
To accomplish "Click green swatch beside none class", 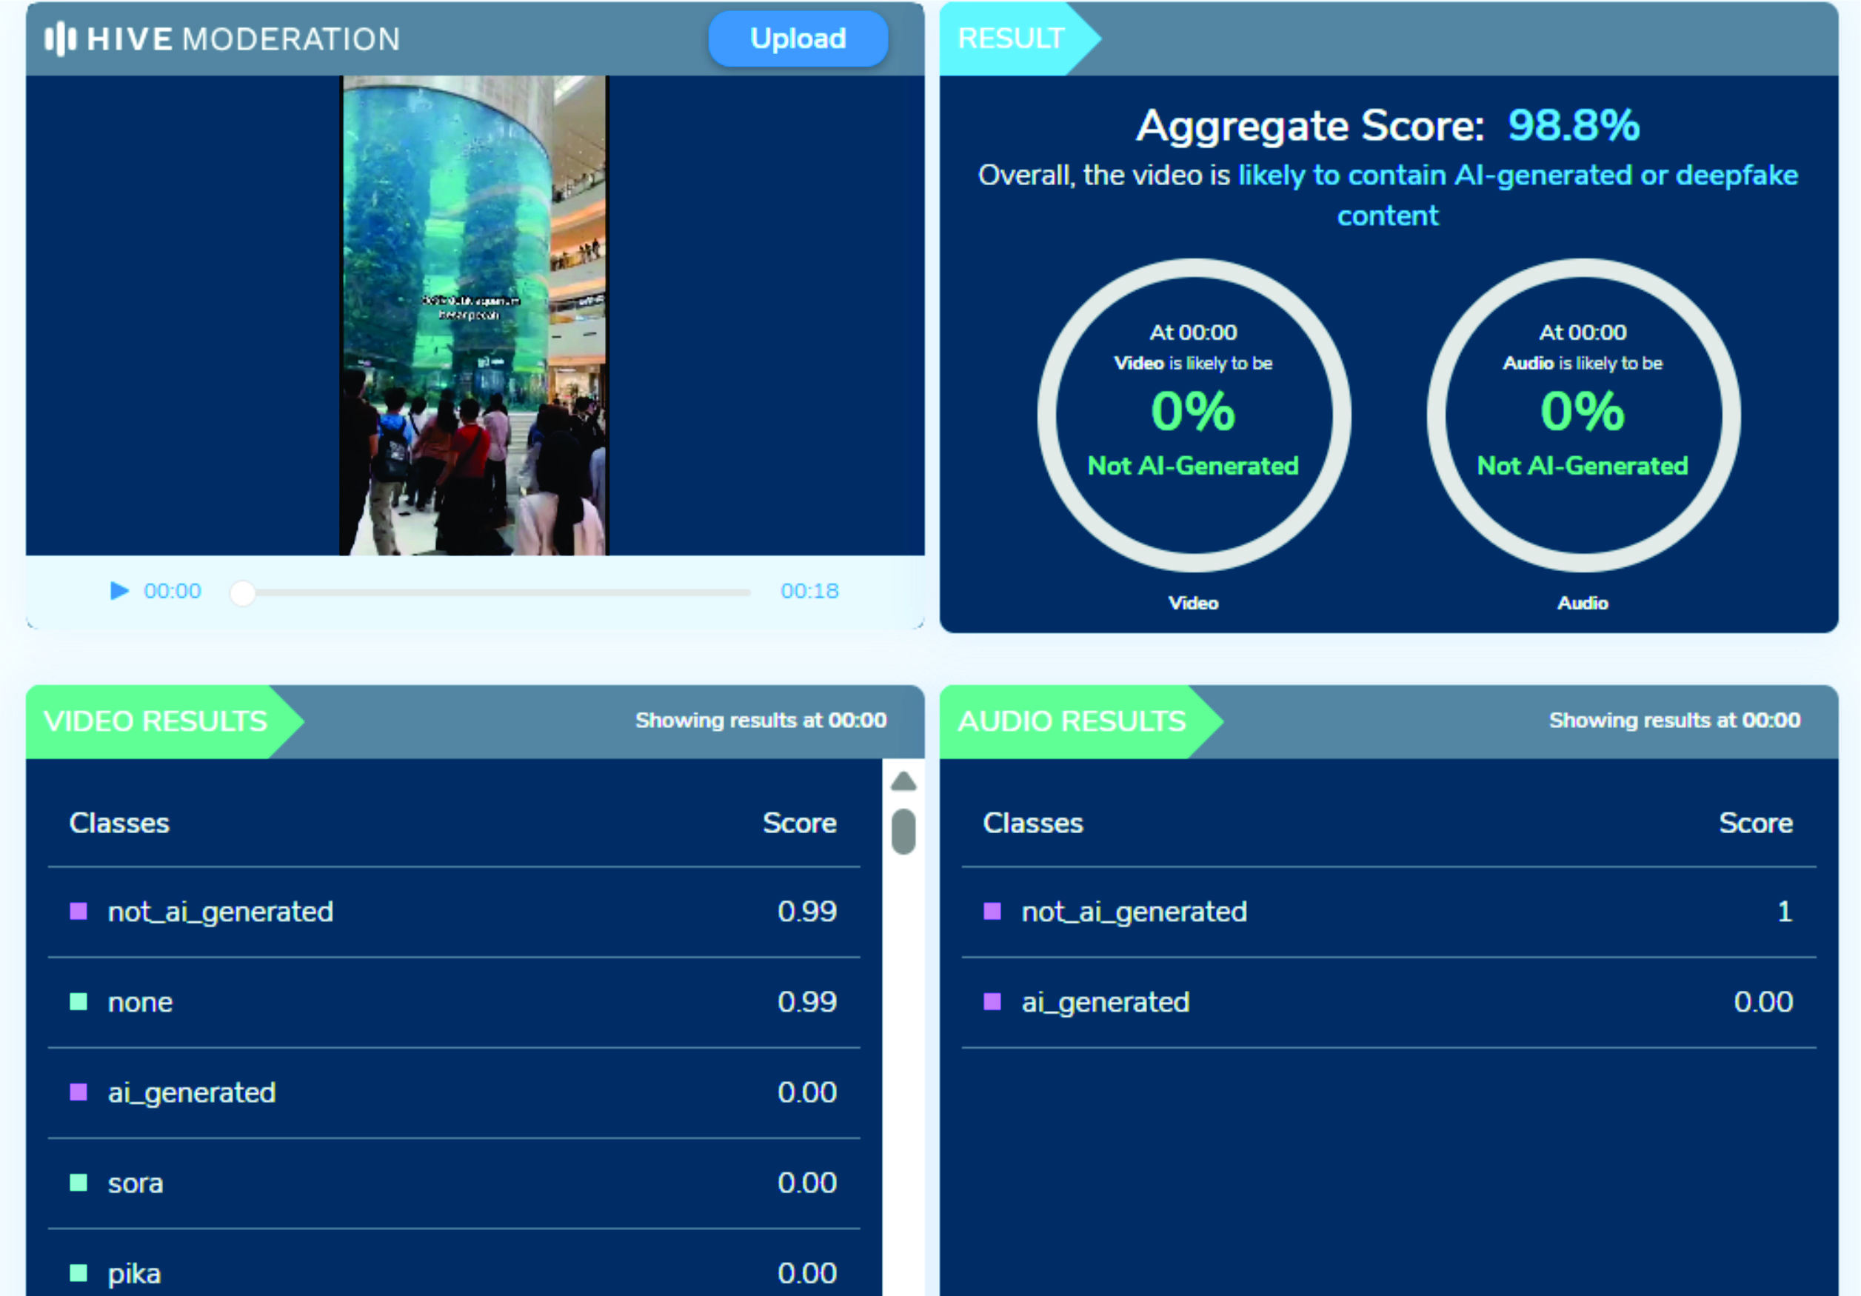I will 78,1002.
